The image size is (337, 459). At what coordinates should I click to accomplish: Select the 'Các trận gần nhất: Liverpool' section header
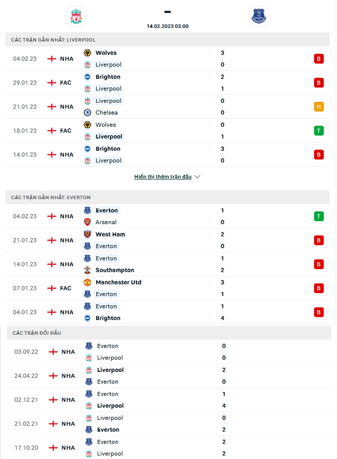click(x=54, y=40)
